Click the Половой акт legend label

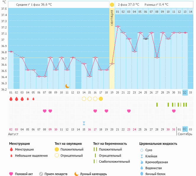[24, 174]
